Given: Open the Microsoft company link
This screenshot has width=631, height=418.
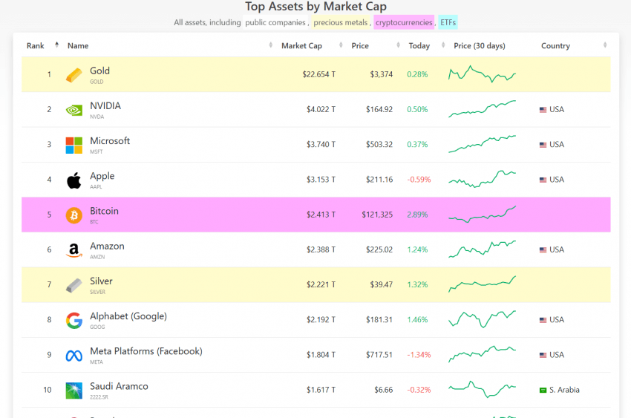Looking at the screenshot, I should pyautogui.click(x=110, y=141).
